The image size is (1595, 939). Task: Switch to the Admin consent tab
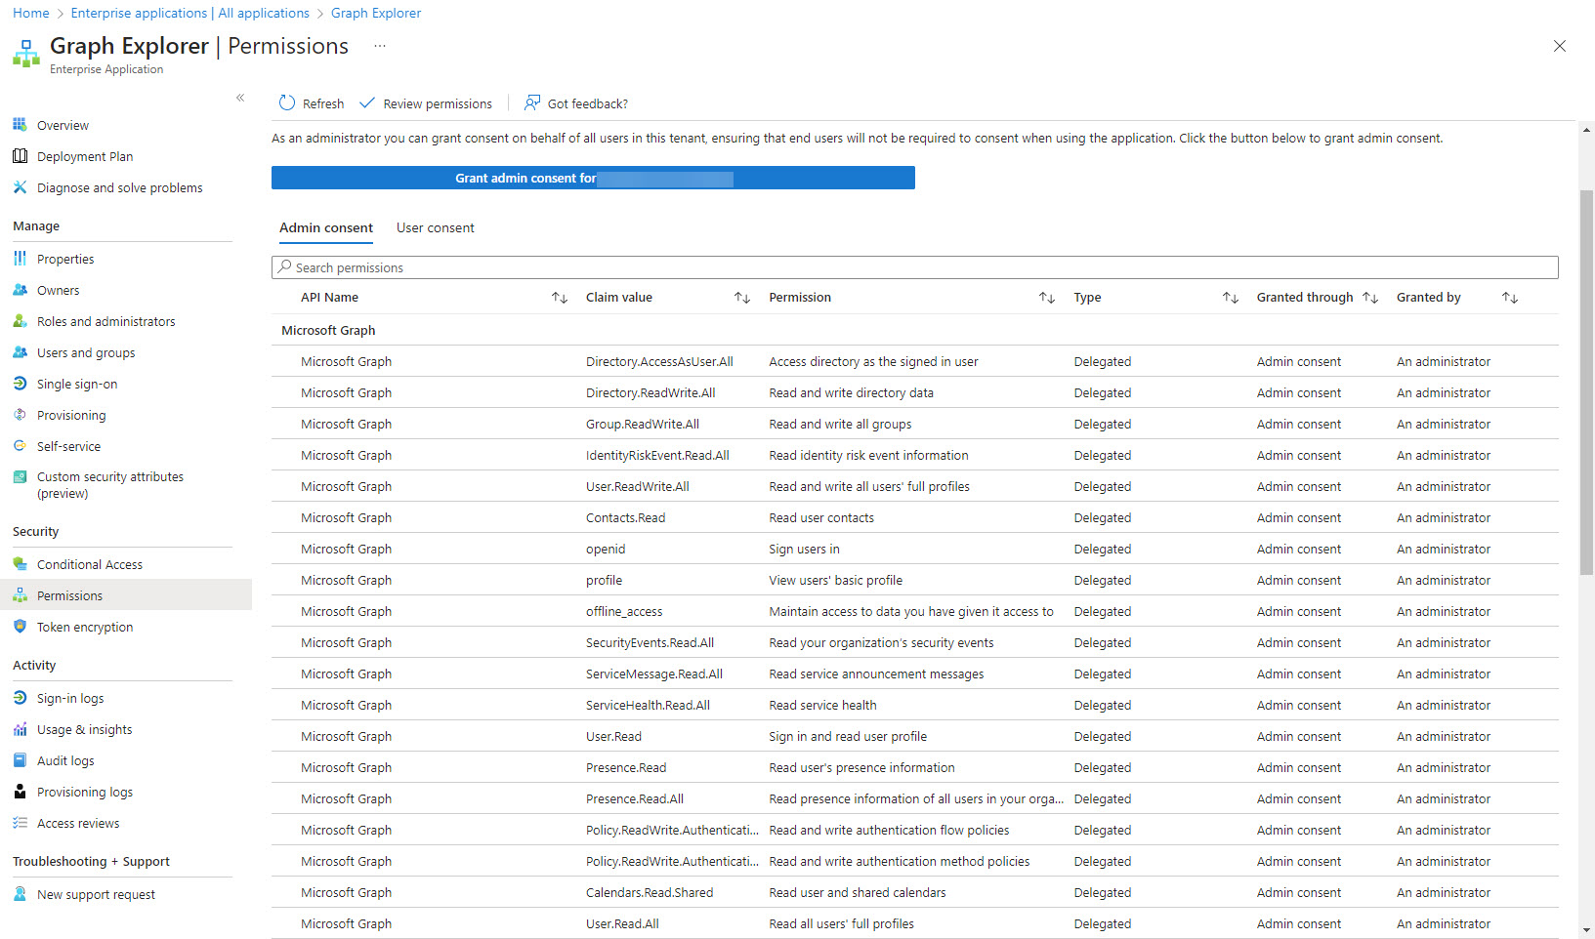(326, 227)
